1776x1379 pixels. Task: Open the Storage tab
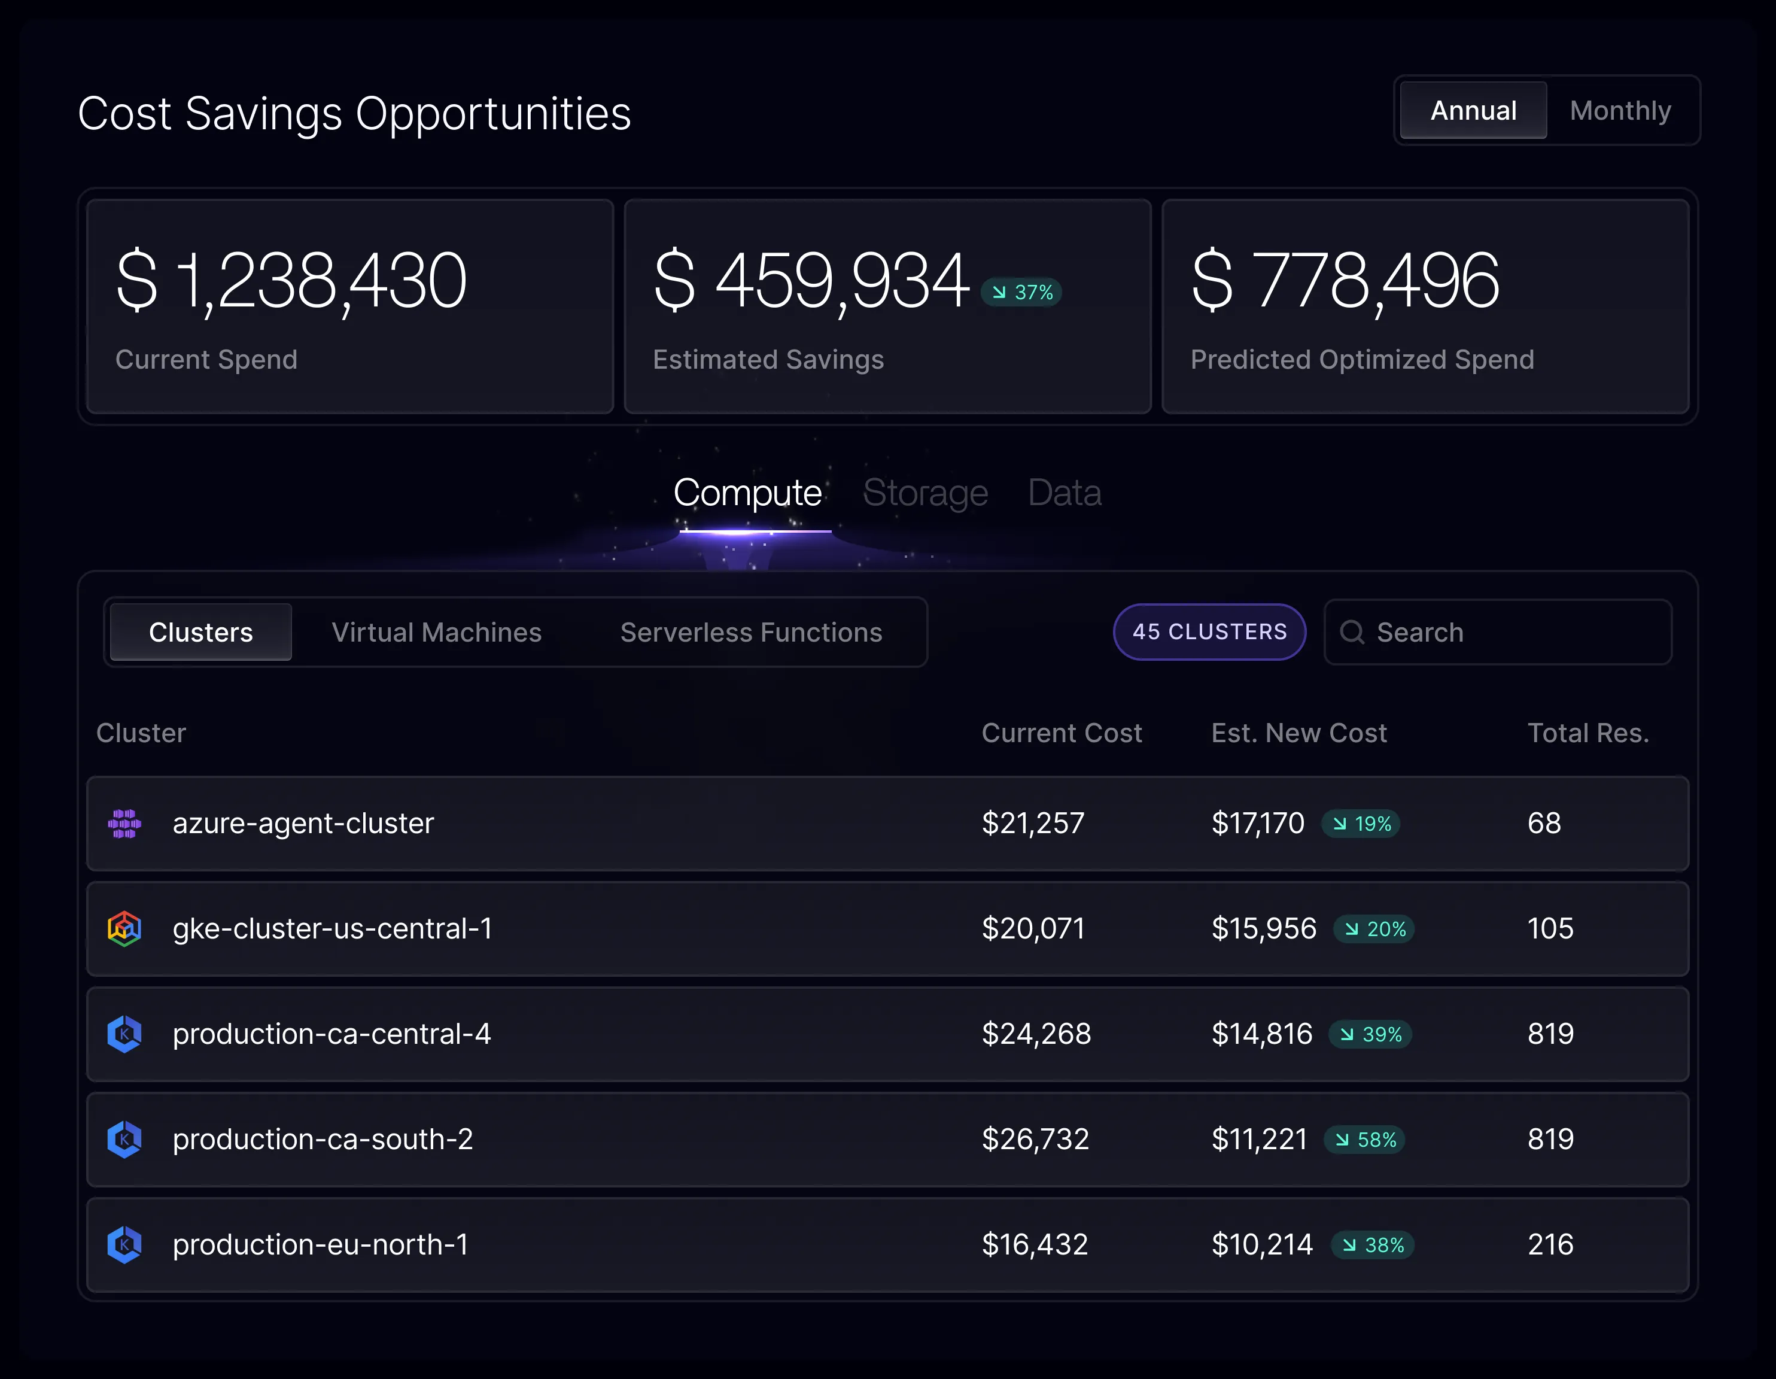pyautogui.click(x=926, y=493)
